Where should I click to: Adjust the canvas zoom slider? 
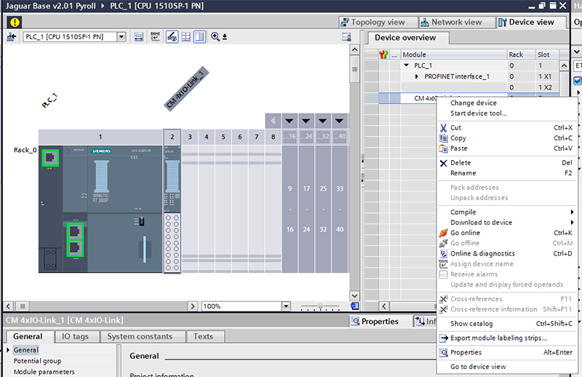(x=320, y=307)
